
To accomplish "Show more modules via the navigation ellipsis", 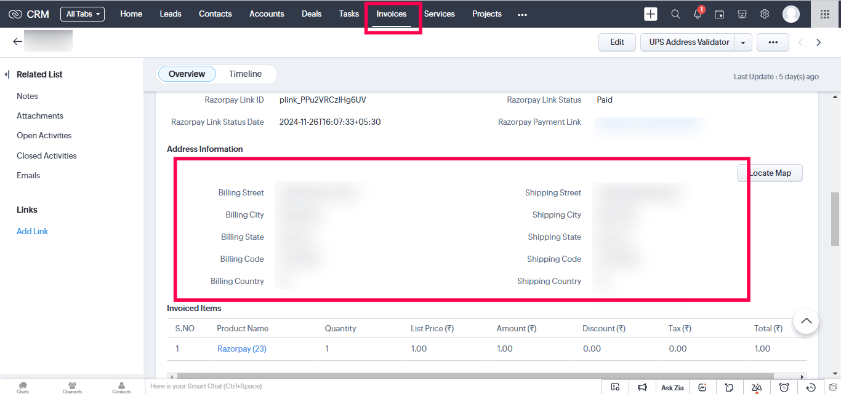I will pyautogui.click(x=523, y=15).
